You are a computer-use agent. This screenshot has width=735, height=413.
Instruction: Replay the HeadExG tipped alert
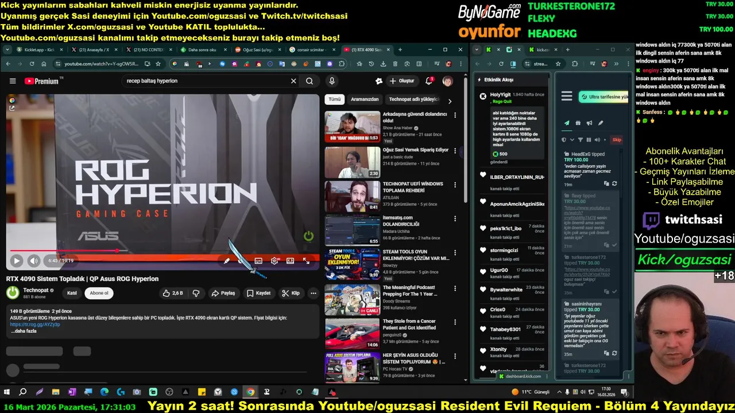pos(614,184)
